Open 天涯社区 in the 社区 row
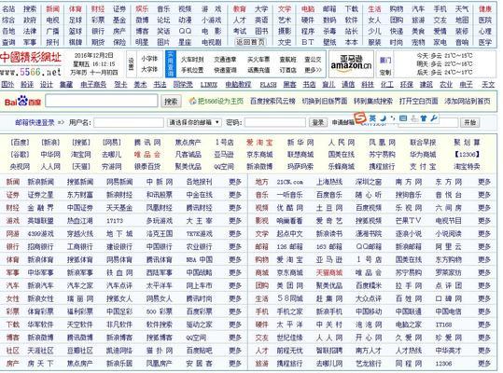The image size is (503, 373). pos(40,351)
